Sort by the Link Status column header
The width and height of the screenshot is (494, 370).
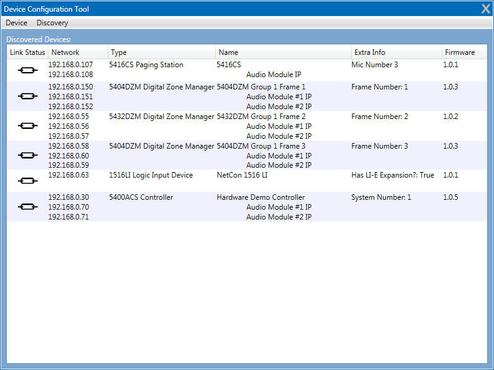(27, 52)
